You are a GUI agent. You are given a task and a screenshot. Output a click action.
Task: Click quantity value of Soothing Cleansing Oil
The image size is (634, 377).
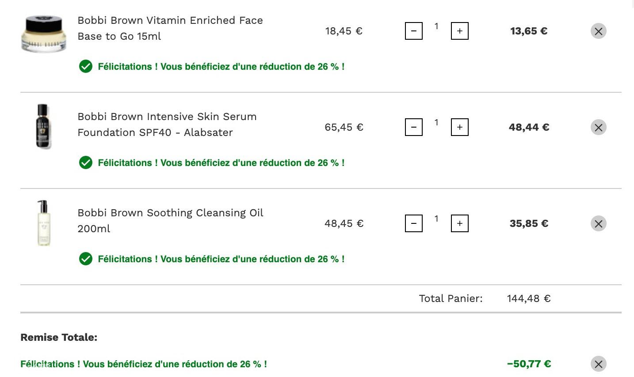(436, 219)
